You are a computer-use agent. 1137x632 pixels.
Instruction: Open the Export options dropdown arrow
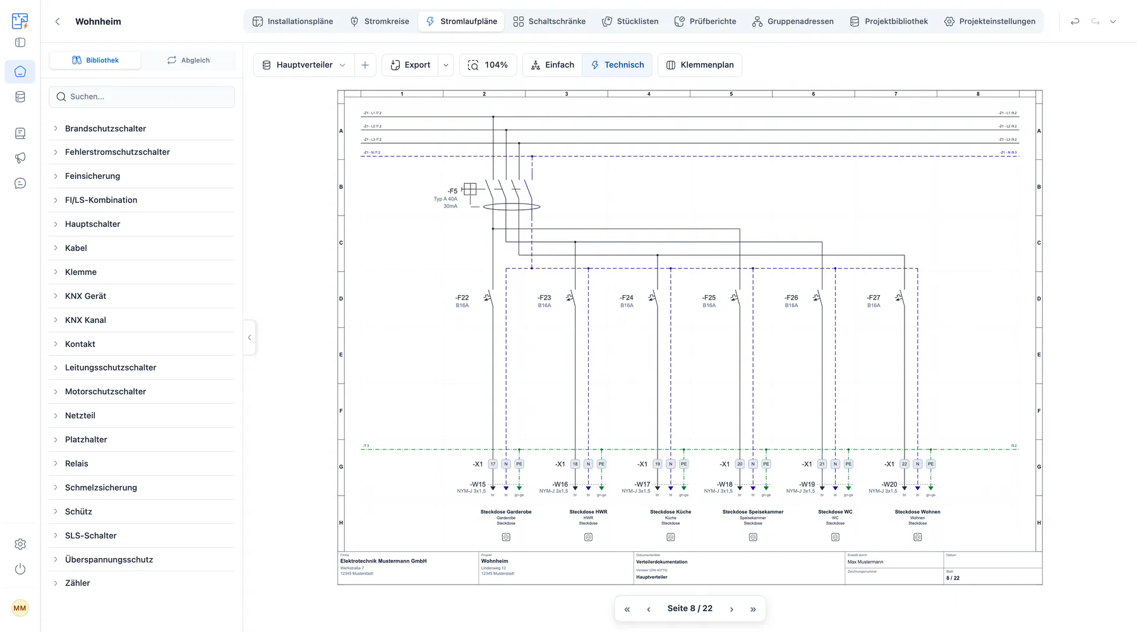click(446, 65)
